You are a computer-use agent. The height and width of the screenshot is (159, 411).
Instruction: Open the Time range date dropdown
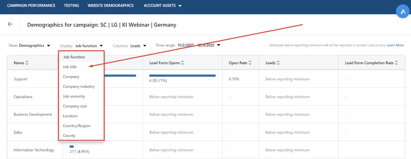point(188,45)
